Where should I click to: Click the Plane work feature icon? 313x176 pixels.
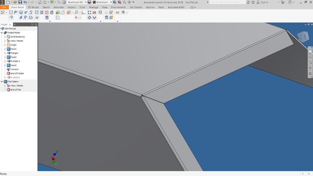[69, 13]
